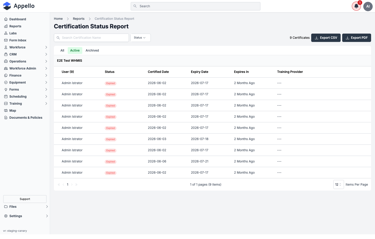The image size is (375, 239).
Task: Click the Appello logo
Action: (19, 6)
